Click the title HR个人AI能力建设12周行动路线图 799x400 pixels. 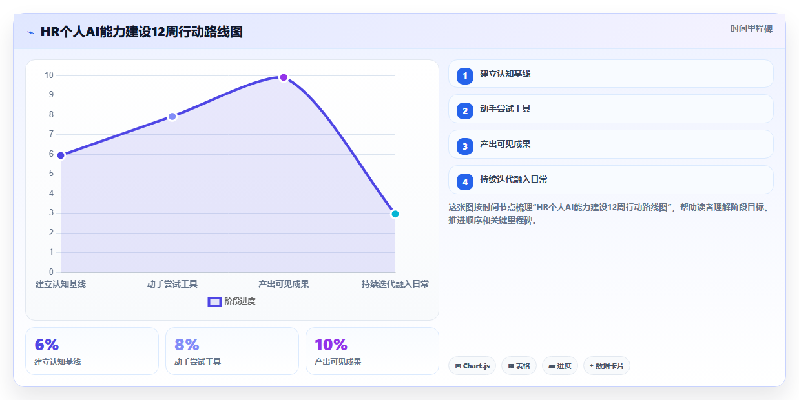pos(141,32)
